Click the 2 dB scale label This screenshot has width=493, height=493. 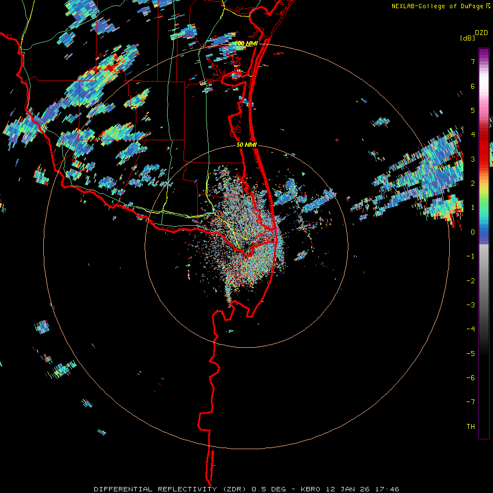pyautogui.click(x=473, y=184)
